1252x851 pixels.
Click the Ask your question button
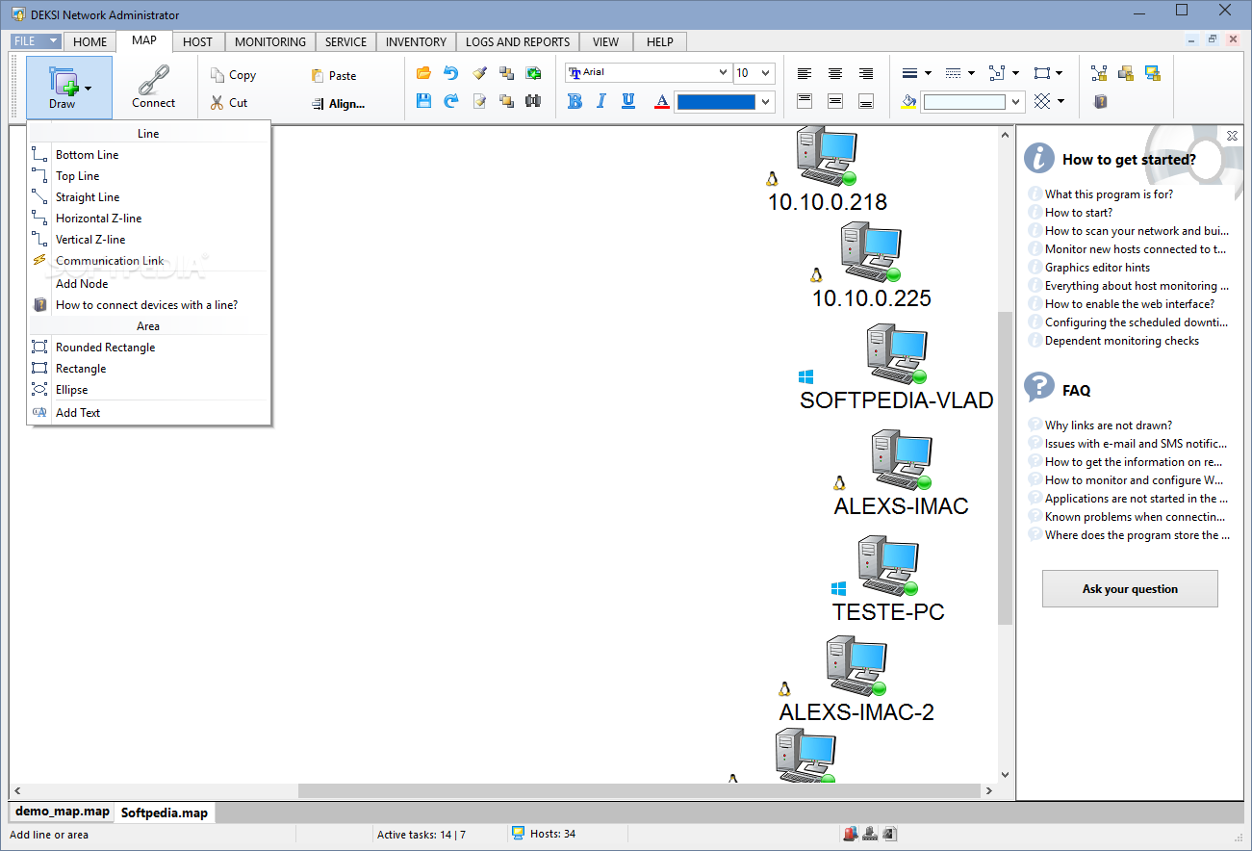1130,588
